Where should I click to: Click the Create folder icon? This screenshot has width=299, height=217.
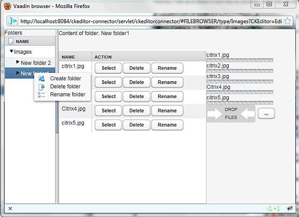click(42, 78)
